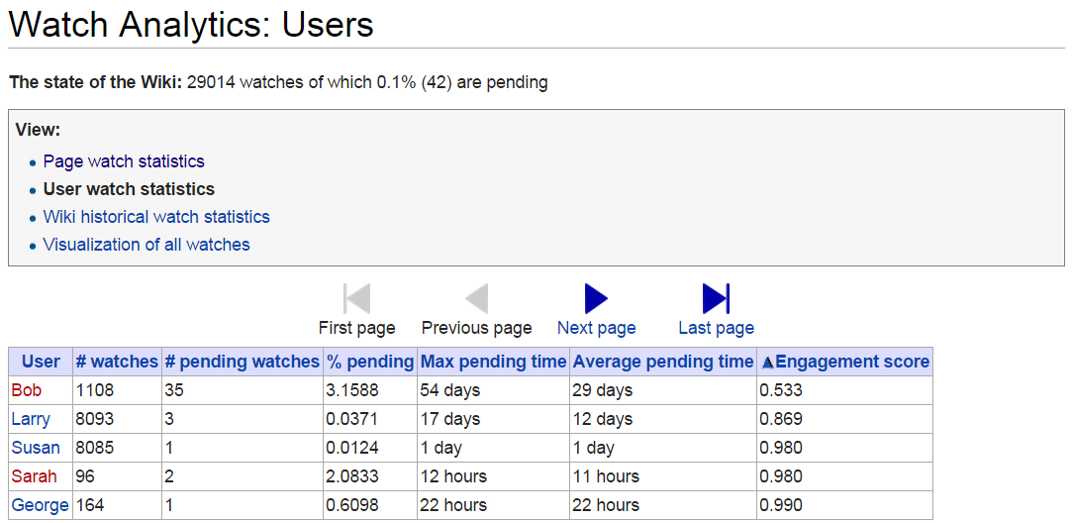Click the Next page text link

coord(596,328)
